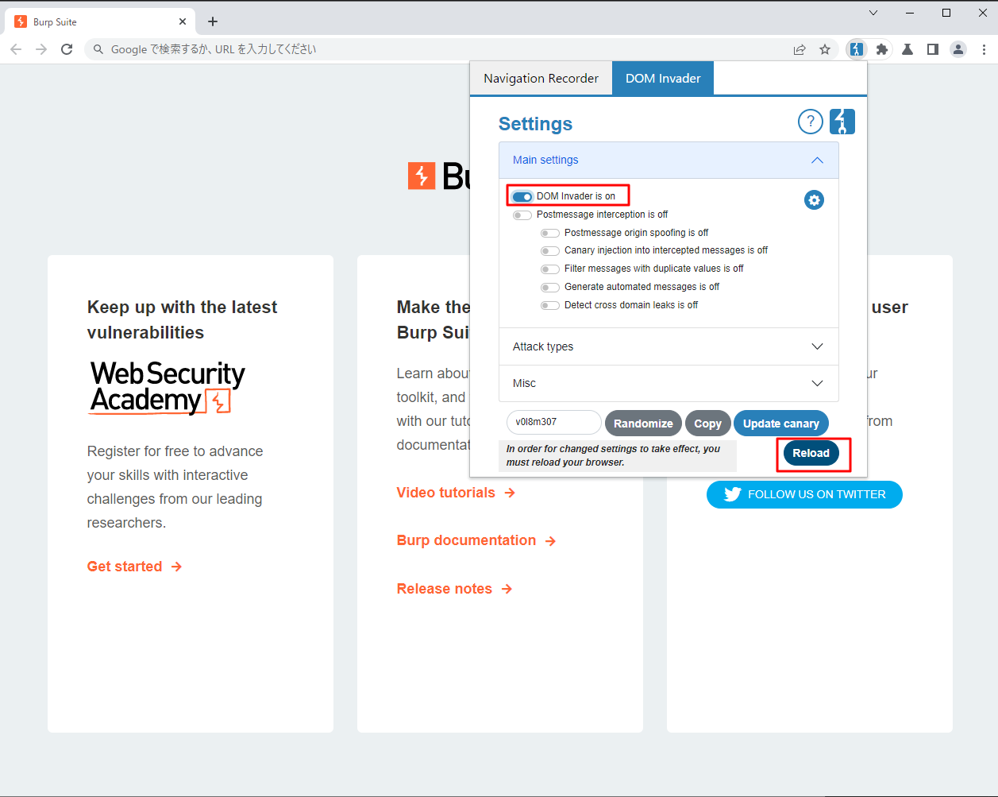This screenshot has height=797, width=998.
Task: Enable Postmessage interception toggle
Action: click(522, 215)
